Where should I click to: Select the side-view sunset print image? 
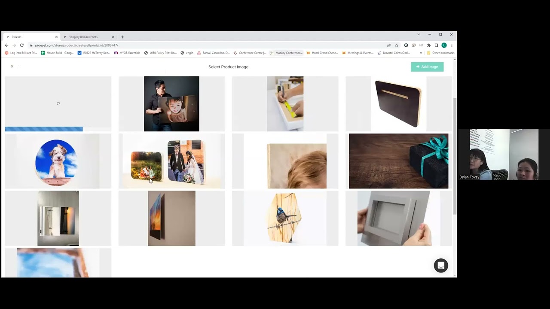pyautogui.click(x=171, y=218)
